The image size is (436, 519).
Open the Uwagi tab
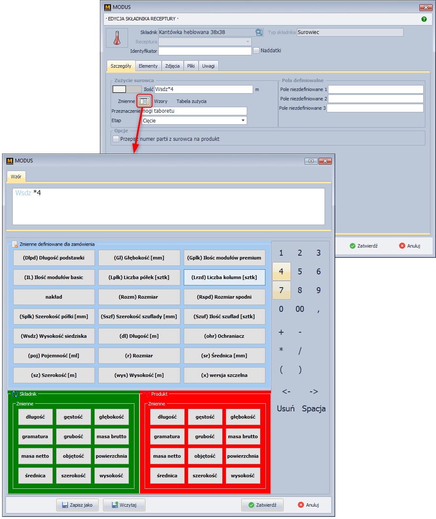coord(208,66)
